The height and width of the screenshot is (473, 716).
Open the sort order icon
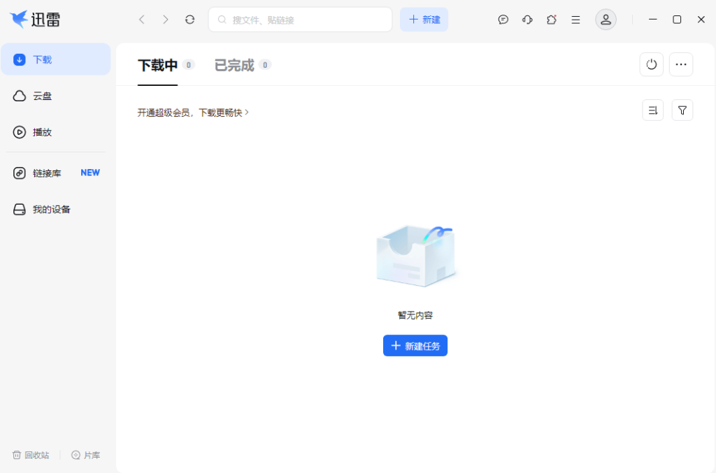click(x=653, y=110)
